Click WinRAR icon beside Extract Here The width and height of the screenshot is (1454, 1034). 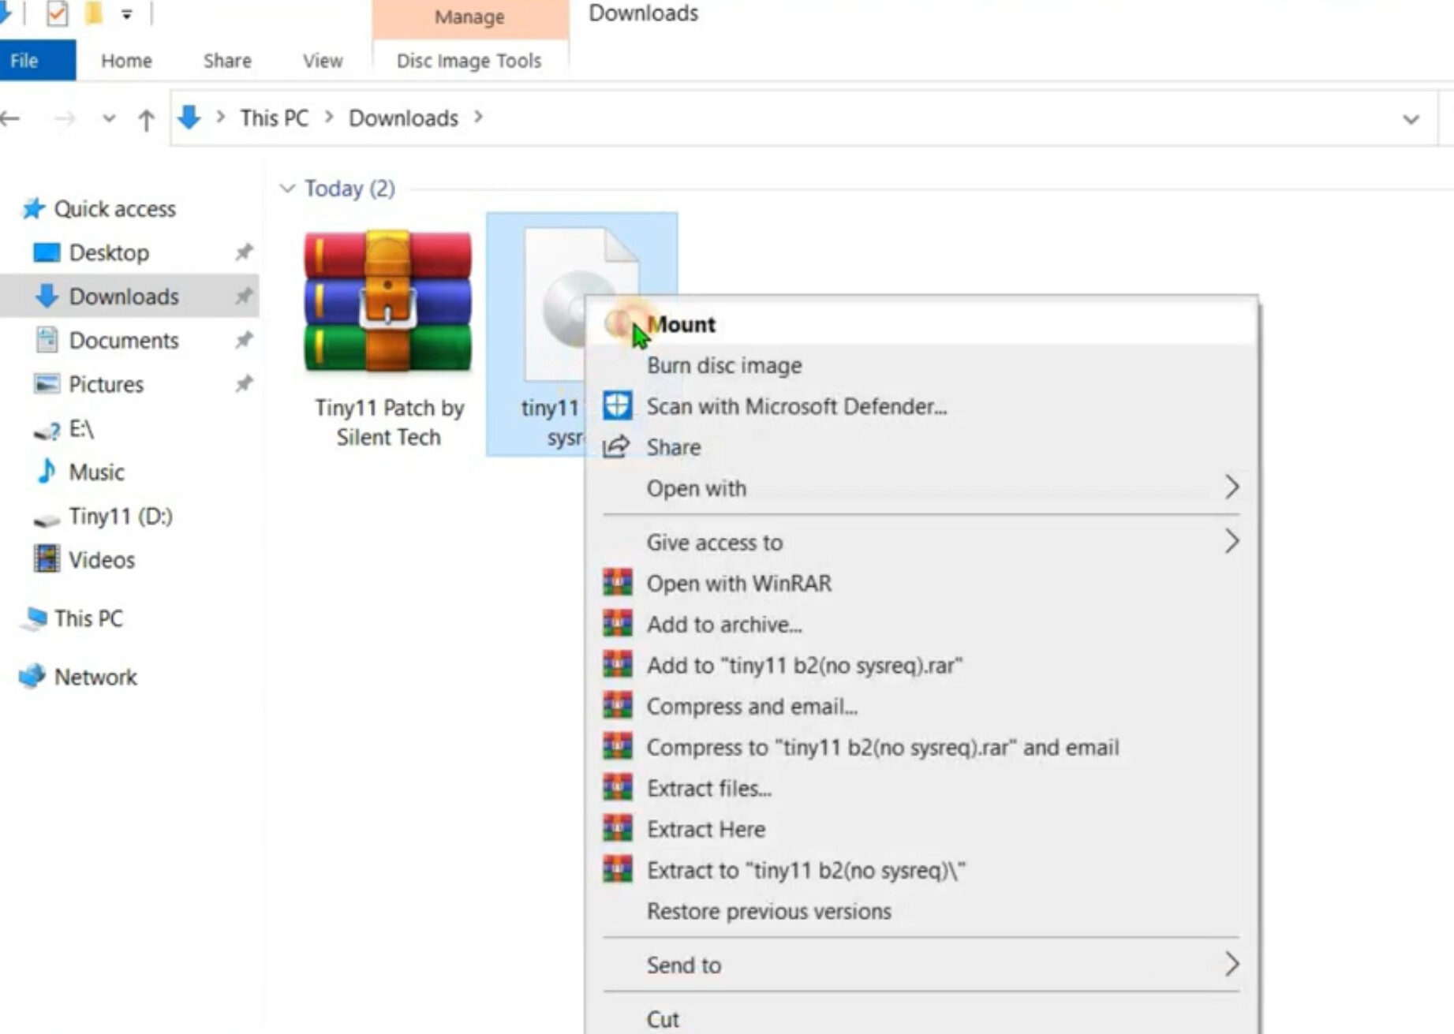pyautogui.click(x=617, y=829)
